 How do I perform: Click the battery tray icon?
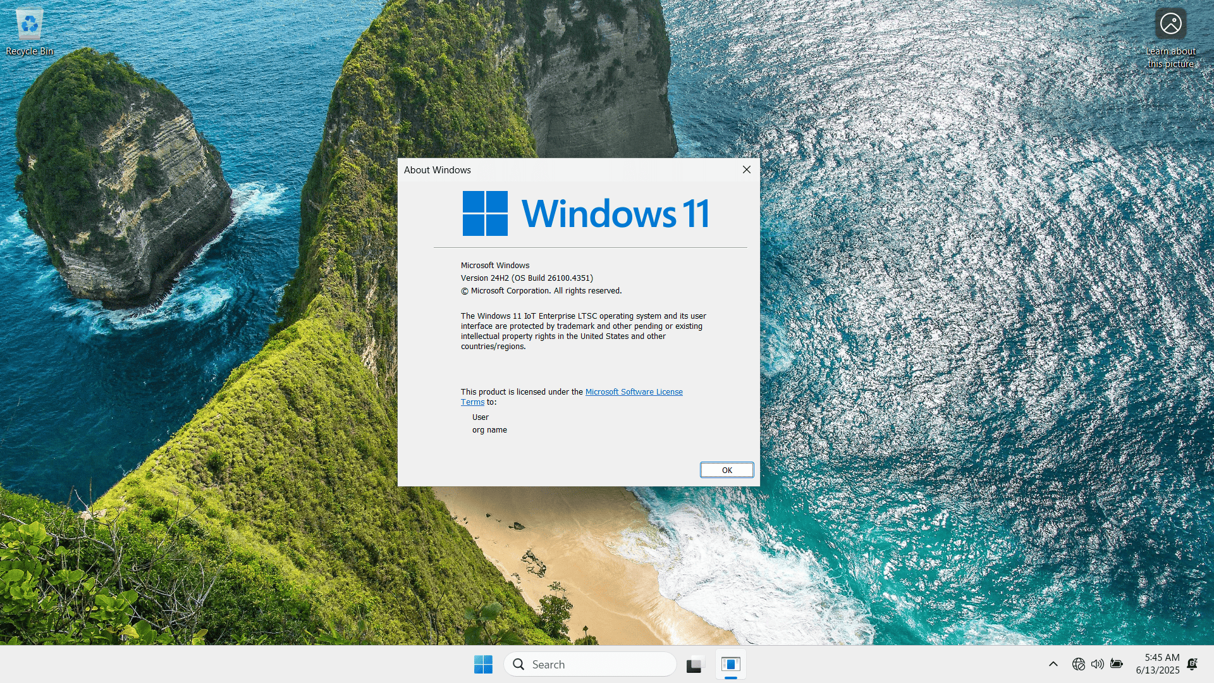[1117, 664]
